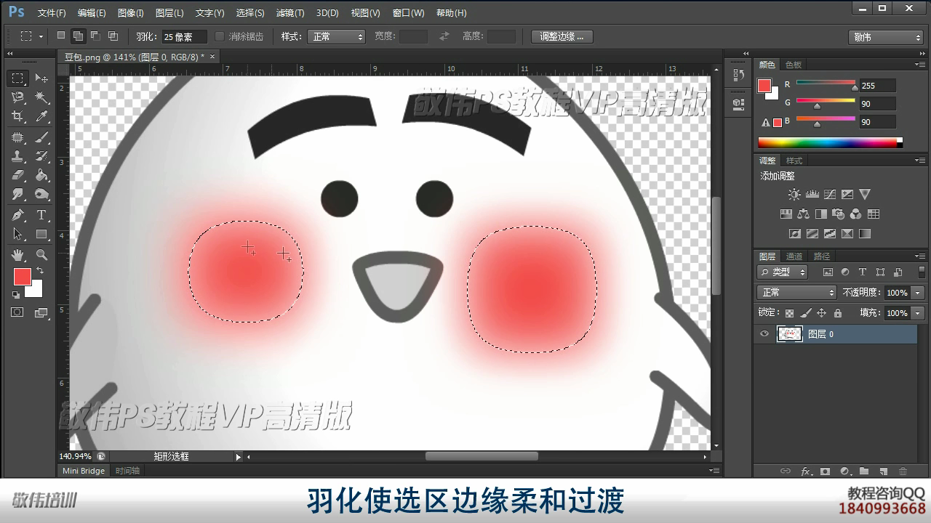Toggle Quick Mask mode
Image resolution: width=931 pixels, height=523 pixels.
click(x=17, y=312)
